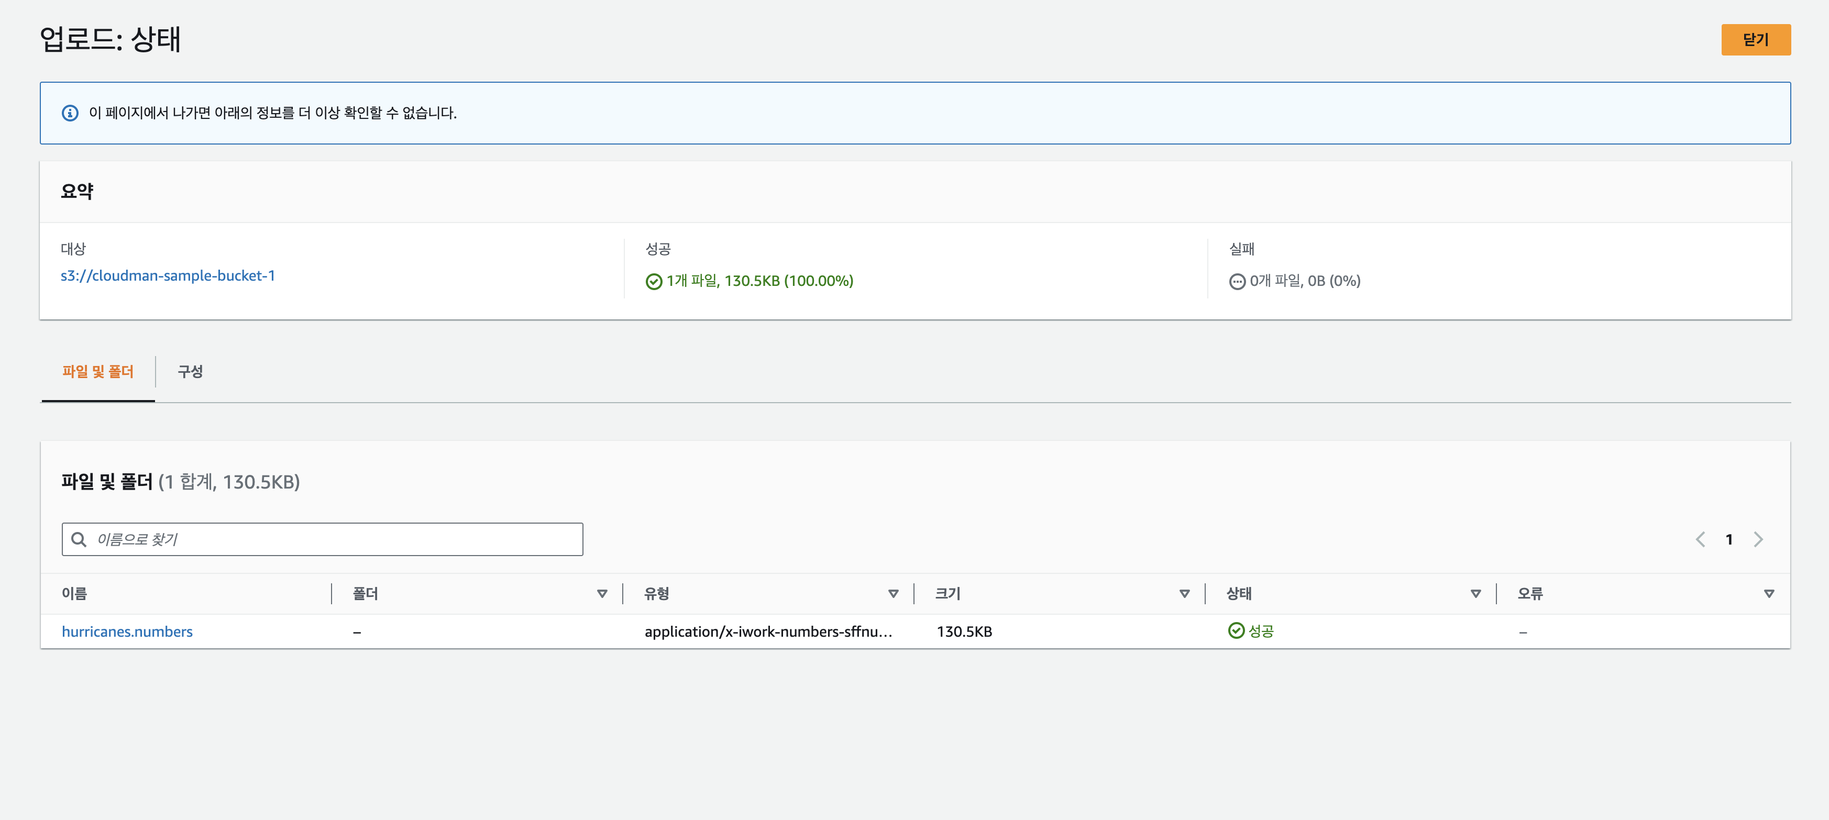Image resolution: width=1829 pixels, height=820 pixels.
Task: Select the 파일 및 폴더 tab
Action: [98, 372]
